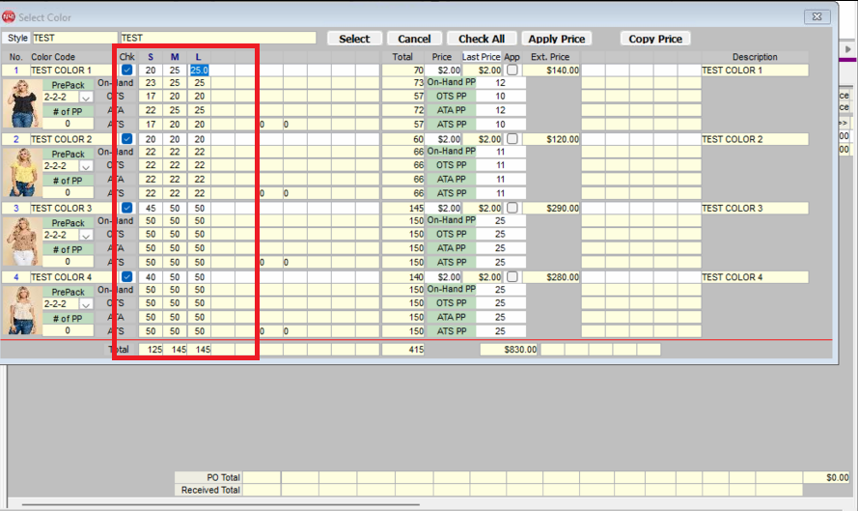
Task: Click the overall Total 415 cell
Action: 403,350
